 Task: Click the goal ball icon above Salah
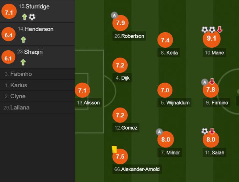pos(205,131)
